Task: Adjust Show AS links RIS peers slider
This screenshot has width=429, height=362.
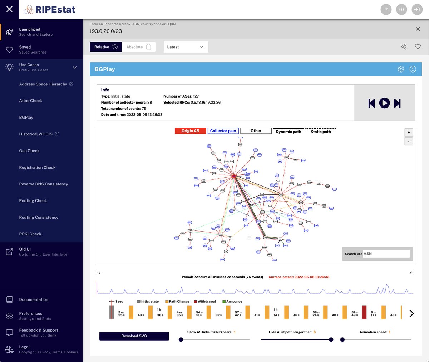Action: pyautogui.click(x=181, y=339)
